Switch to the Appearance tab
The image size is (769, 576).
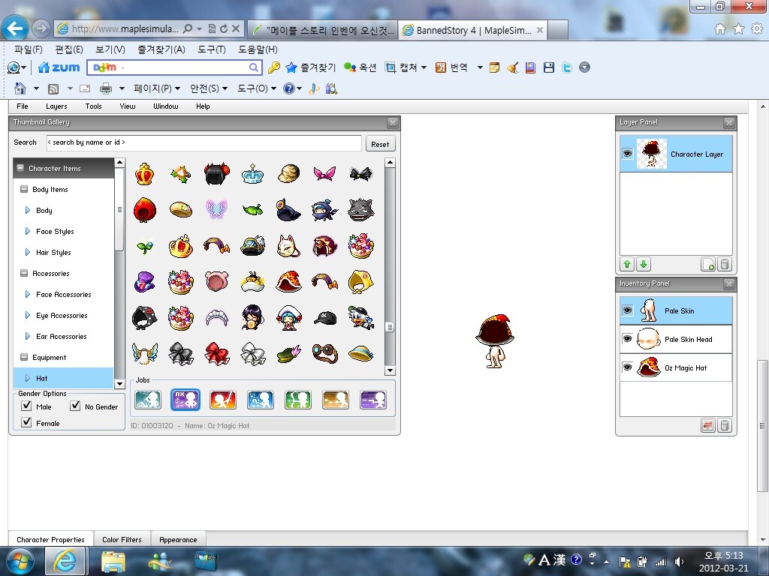pos(178,539)
